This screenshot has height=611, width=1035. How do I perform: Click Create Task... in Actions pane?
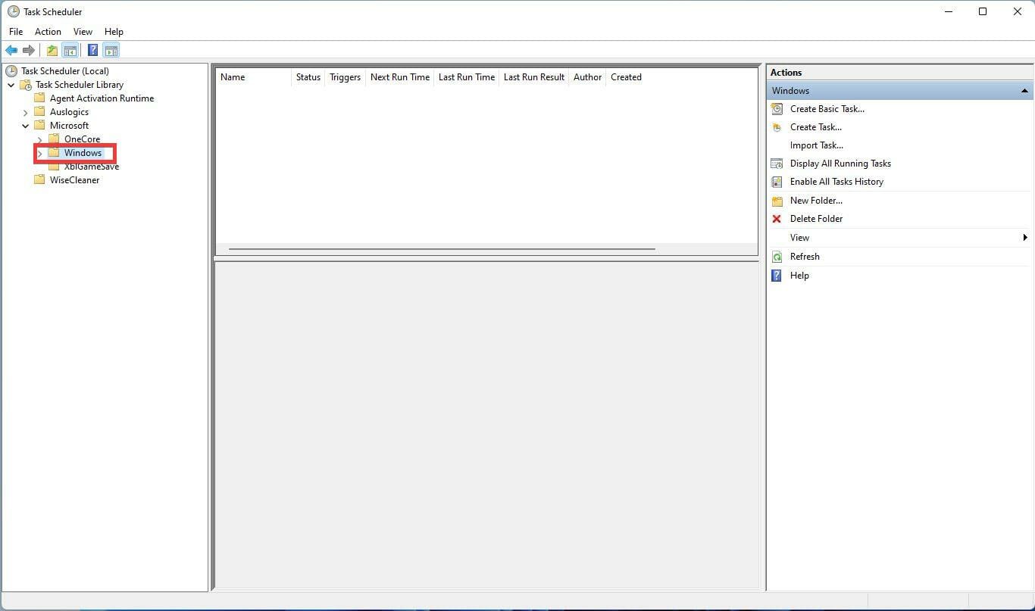pos(815,127)
